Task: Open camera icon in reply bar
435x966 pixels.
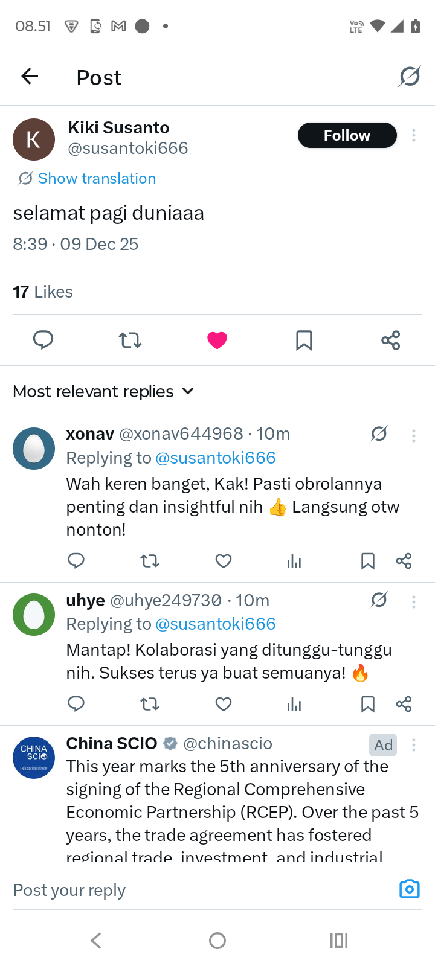Action: pos(409,889)
